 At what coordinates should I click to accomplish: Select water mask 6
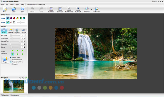24,18
